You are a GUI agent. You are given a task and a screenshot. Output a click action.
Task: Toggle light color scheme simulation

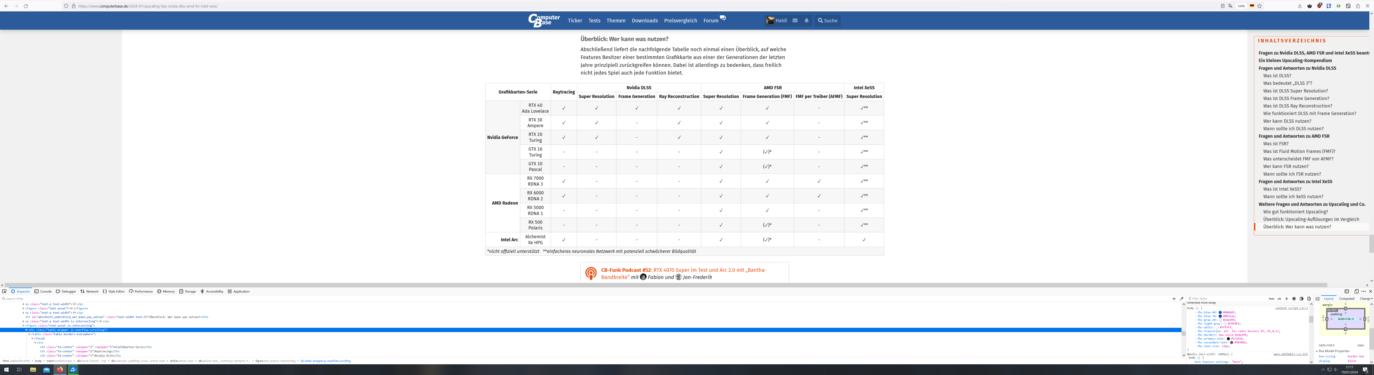[x=1294, y=299]
